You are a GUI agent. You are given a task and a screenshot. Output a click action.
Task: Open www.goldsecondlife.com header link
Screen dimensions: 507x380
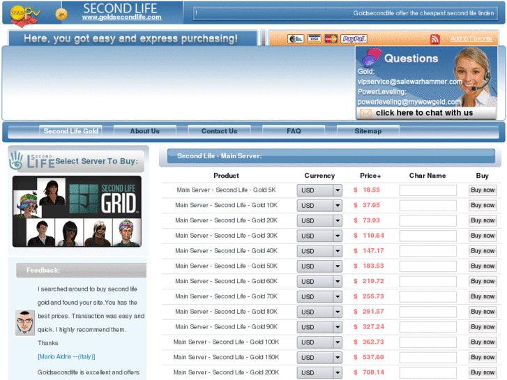coord(122,17)
